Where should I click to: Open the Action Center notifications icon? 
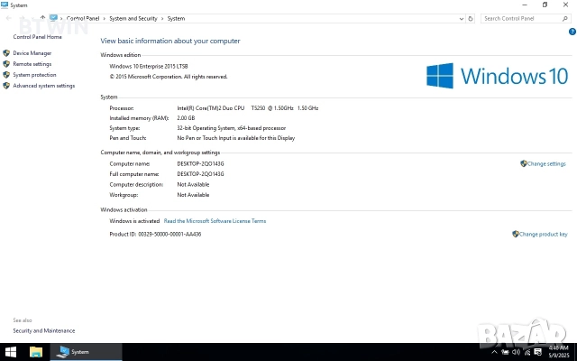(x=537, y=352)
